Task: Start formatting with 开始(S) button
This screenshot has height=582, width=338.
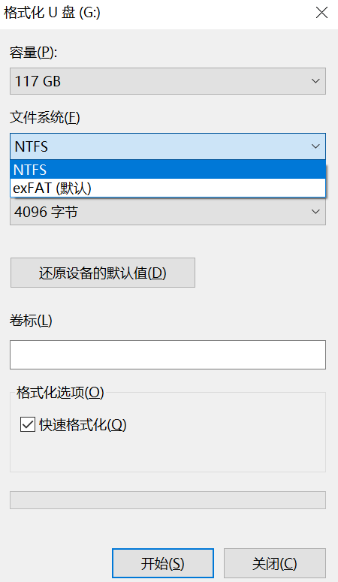Action: (163, 563)
